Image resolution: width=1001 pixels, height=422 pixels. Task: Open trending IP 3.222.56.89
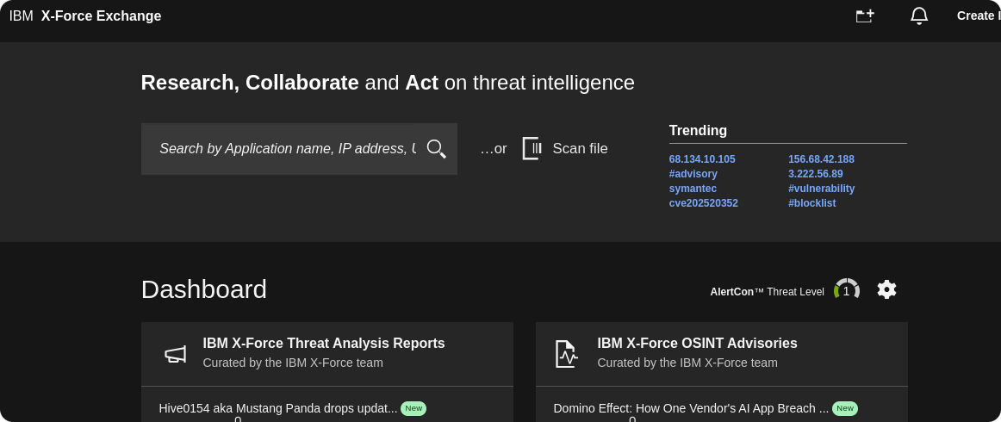pyautogui.click(x=815, y=174)
